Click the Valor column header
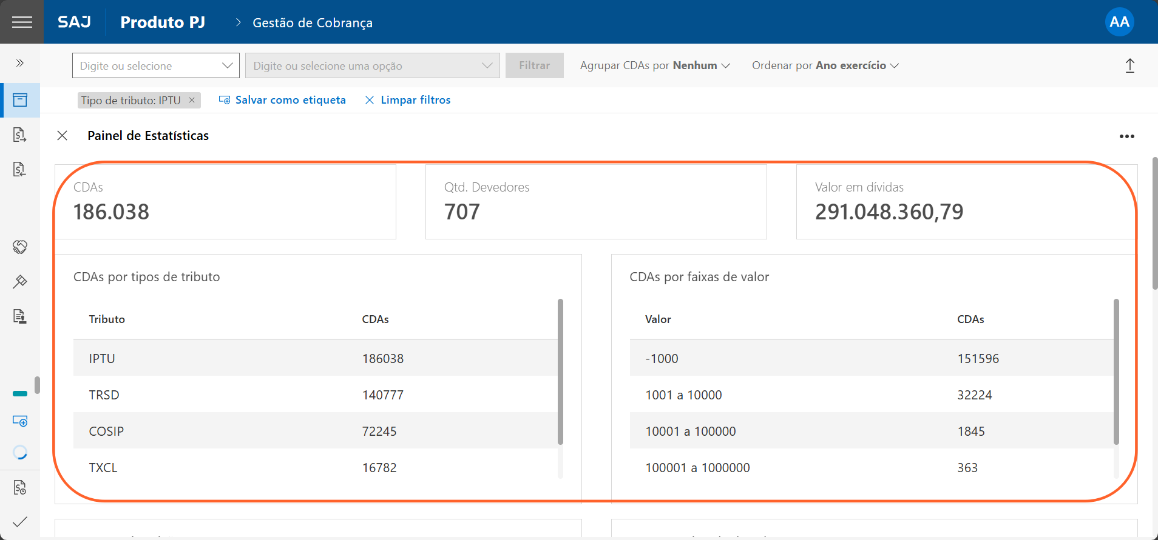This screenshot has height=540, width=1158. (658, 319)
